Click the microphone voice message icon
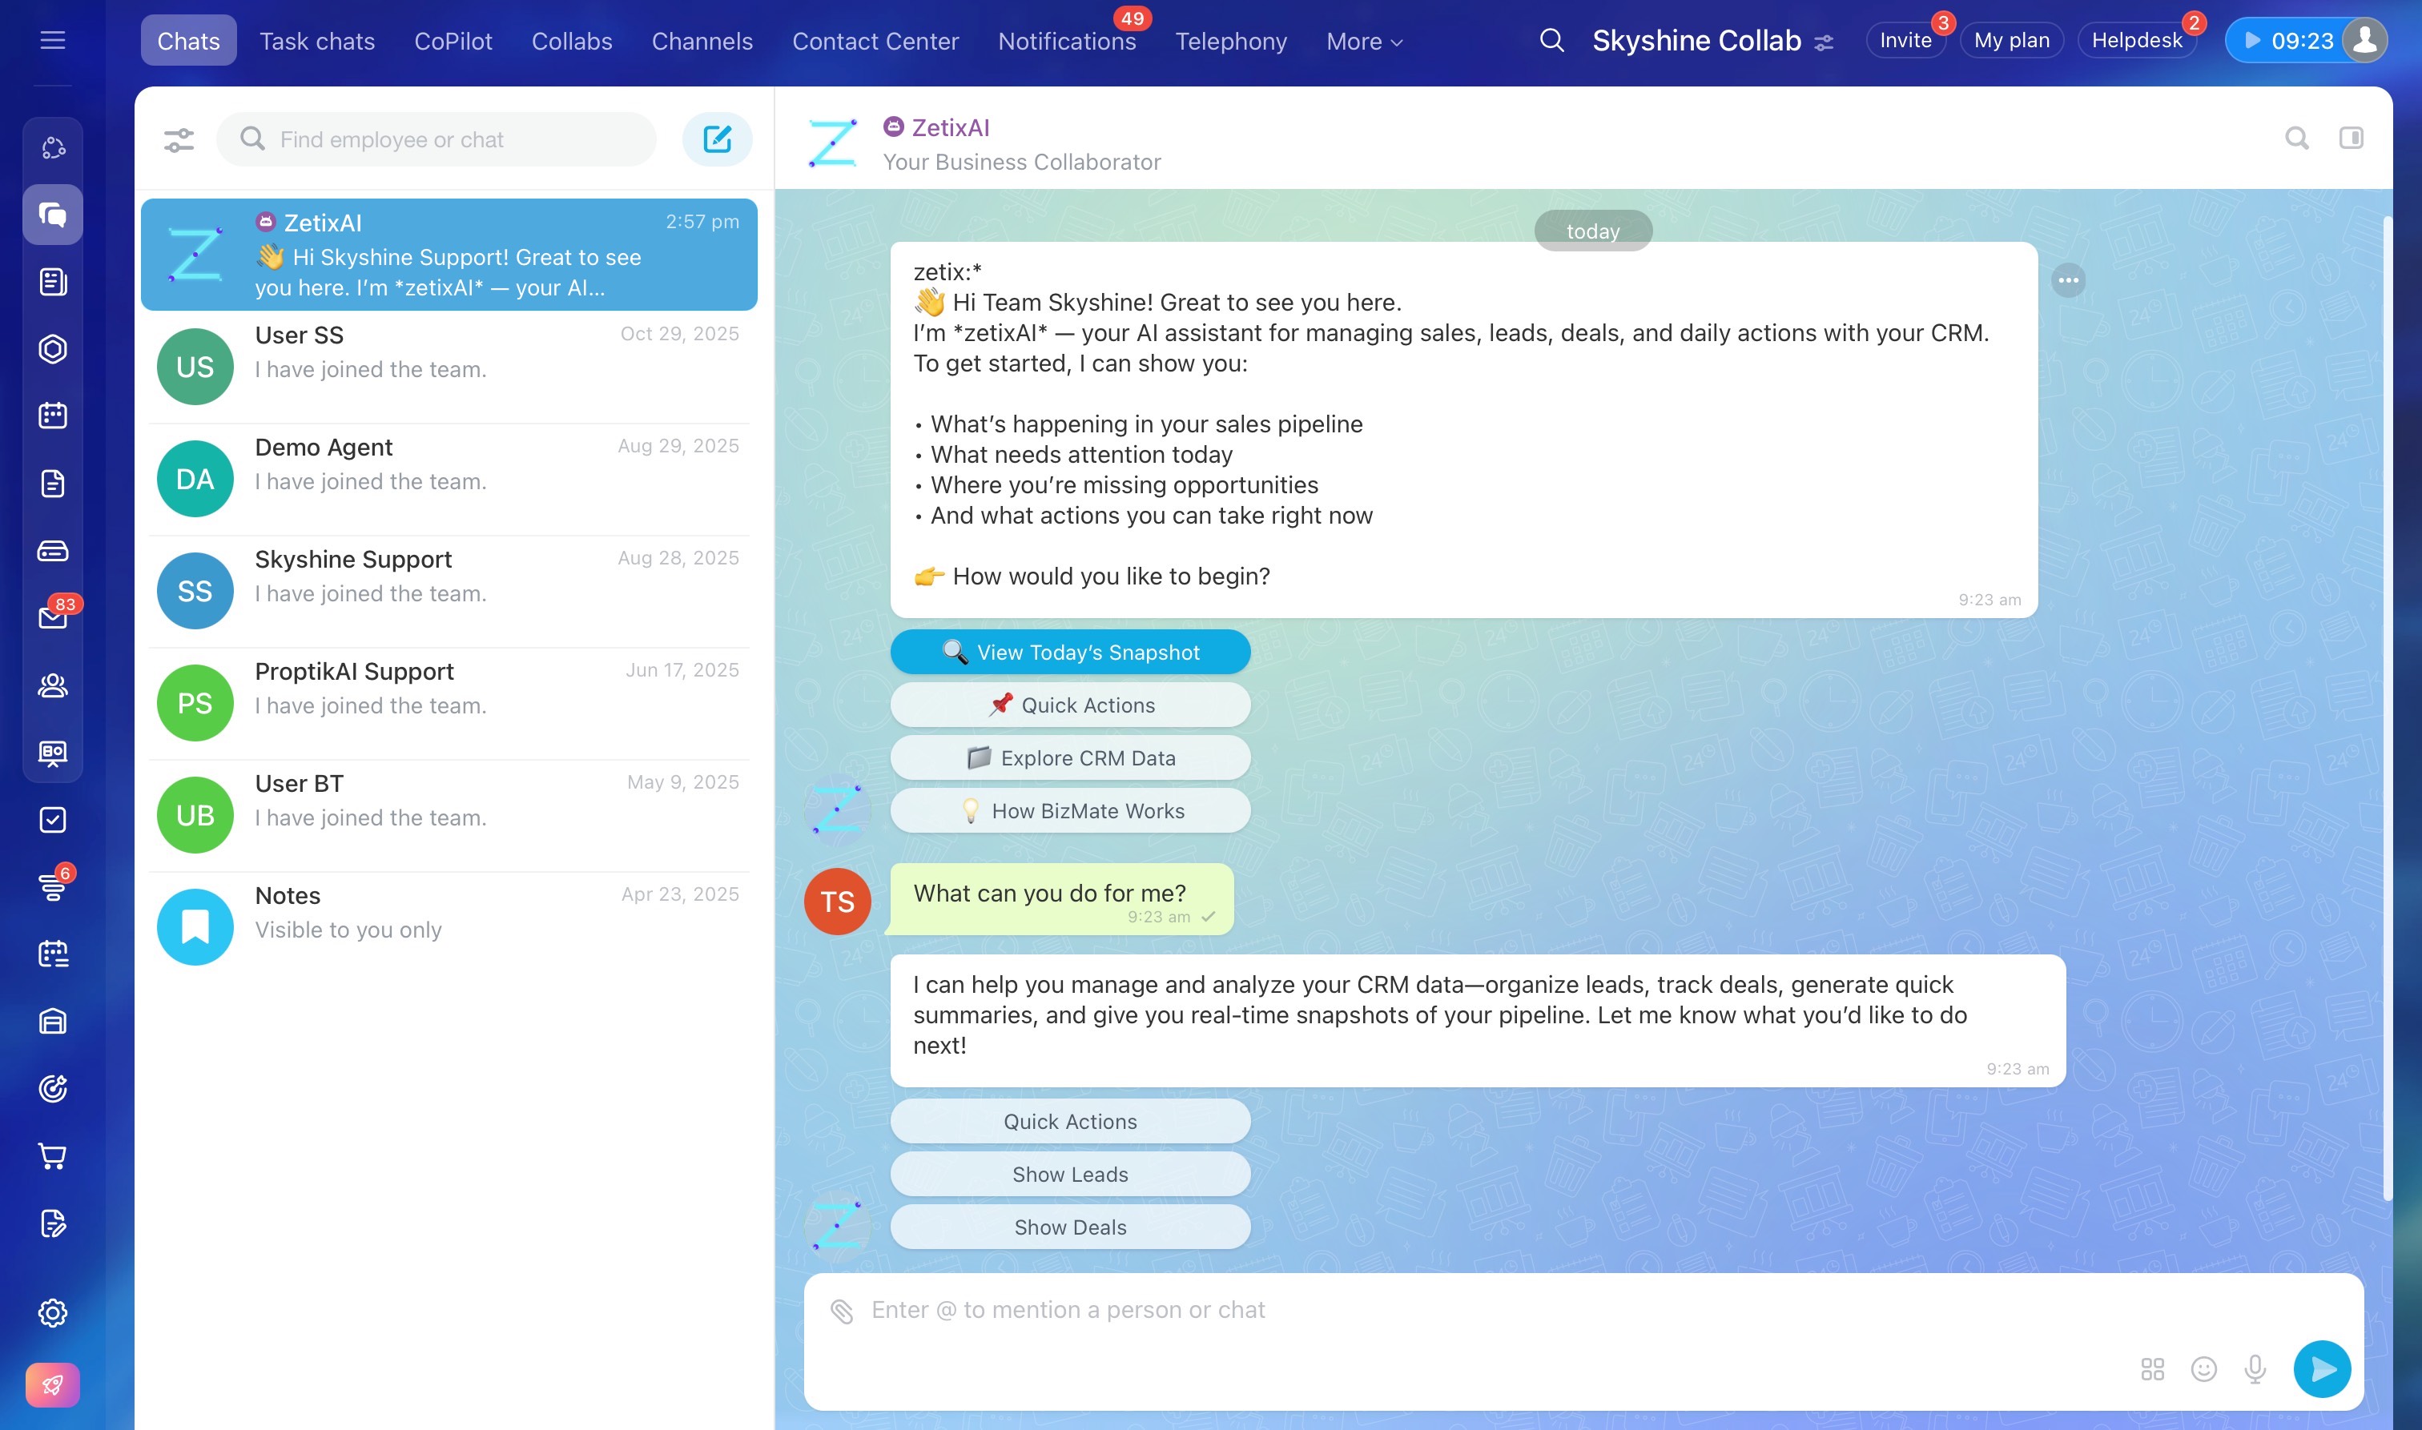Viewport: 2422px width, 1430px height. coord(2255,1368)
